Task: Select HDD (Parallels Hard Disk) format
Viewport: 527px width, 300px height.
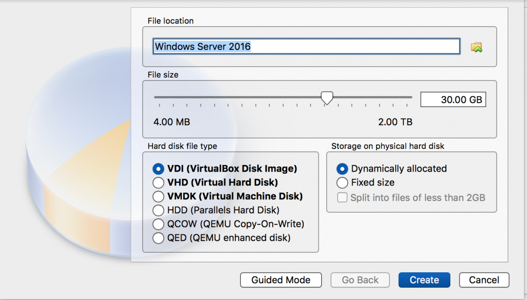Action: pos(159,210)
